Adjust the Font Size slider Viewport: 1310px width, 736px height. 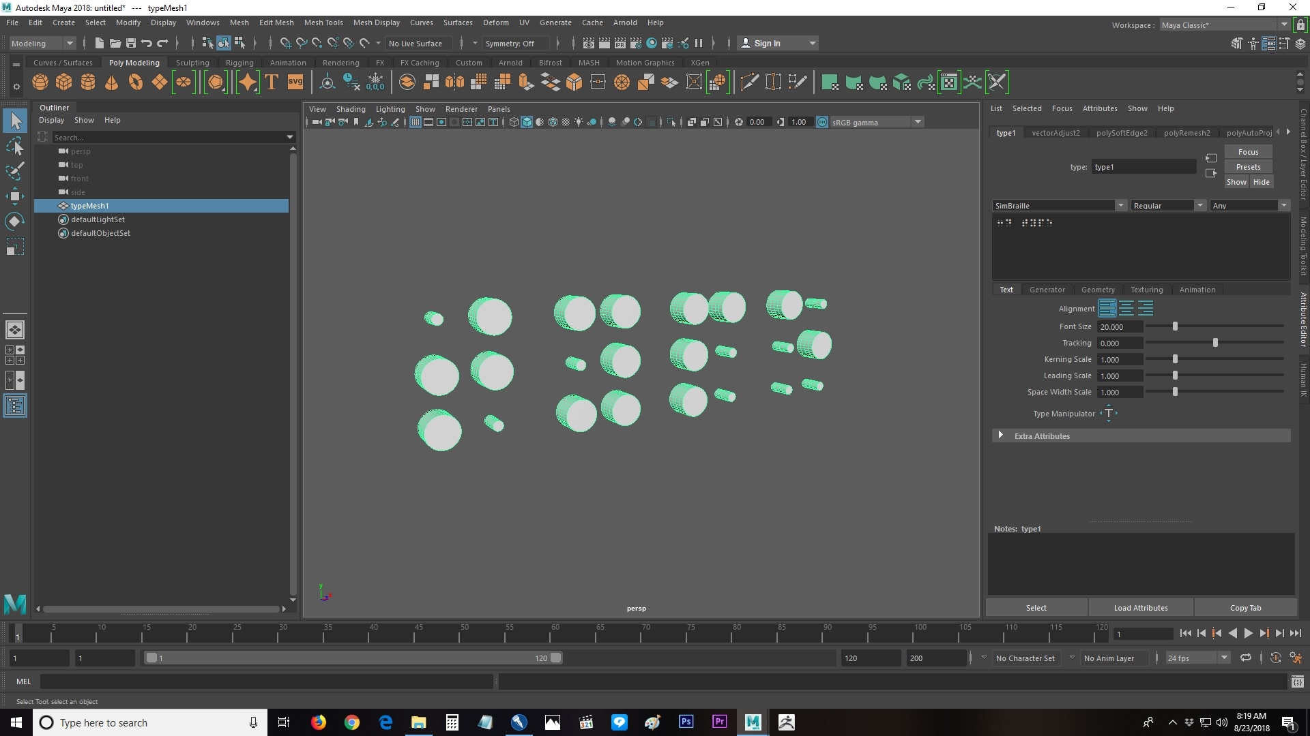tap(1175, 326)
